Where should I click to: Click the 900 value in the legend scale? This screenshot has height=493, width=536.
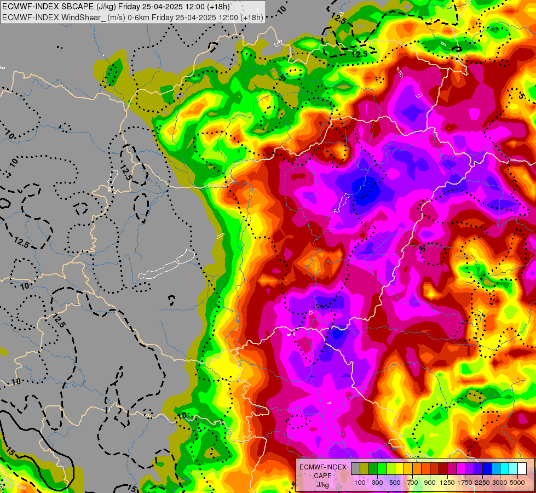click(430, 483)
